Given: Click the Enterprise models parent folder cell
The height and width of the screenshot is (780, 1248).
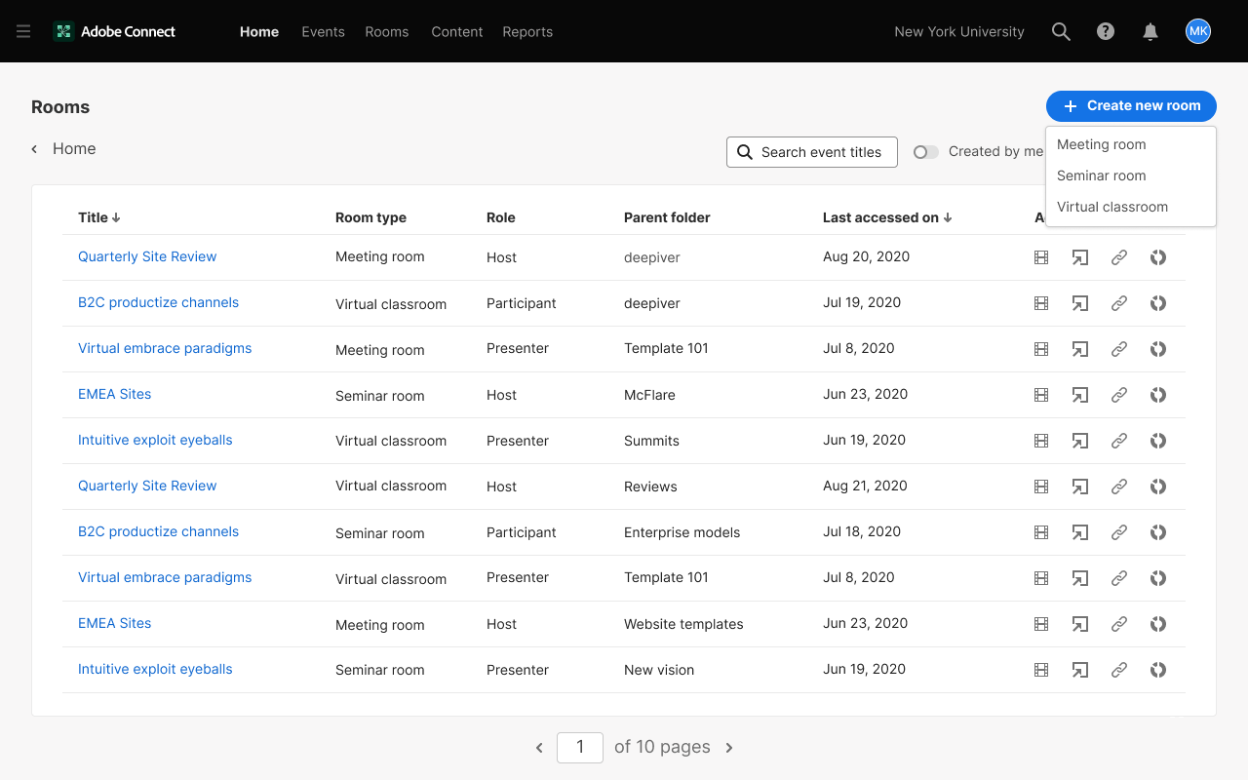Looking at the screenshot, I should (x=682, y=532).
